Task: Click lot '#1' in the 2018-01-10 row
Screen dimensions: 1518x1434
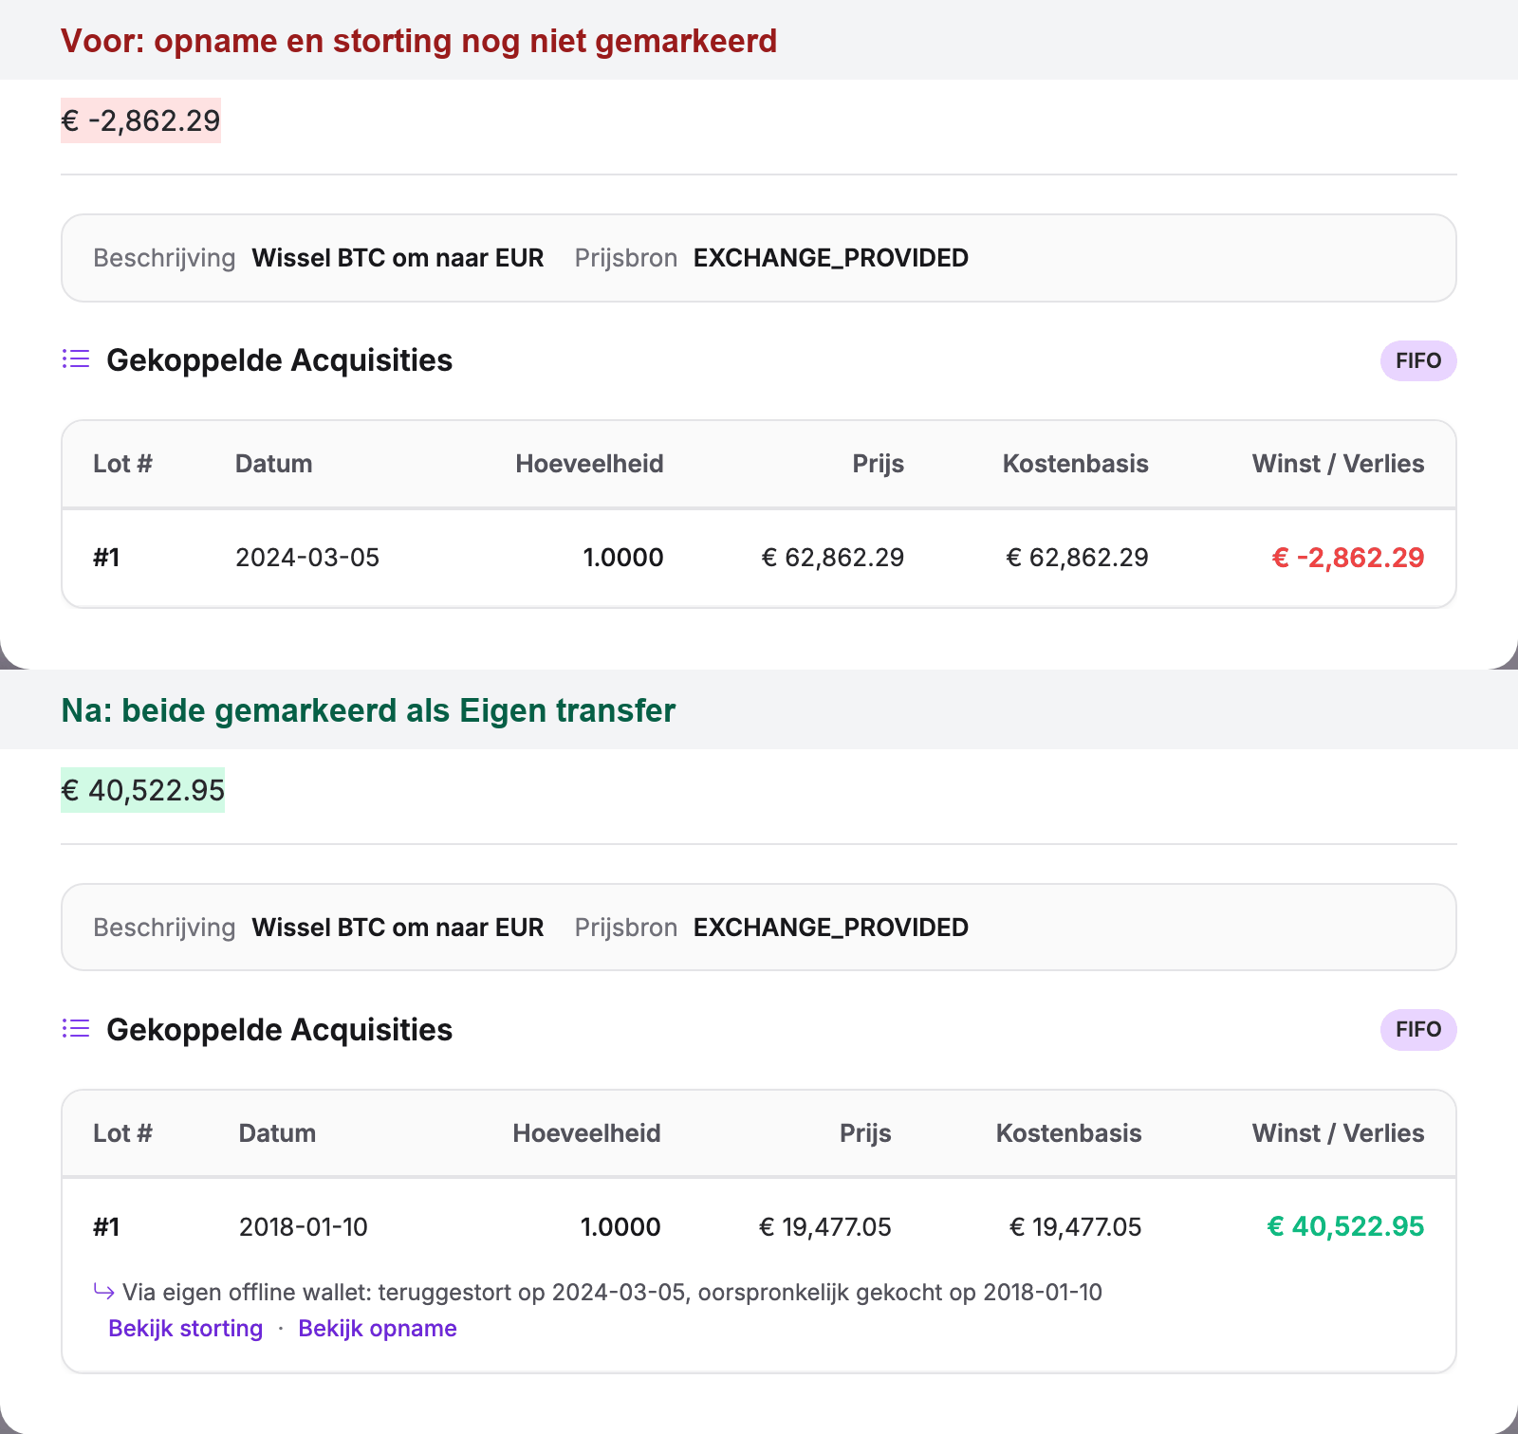Action: 106,1227
